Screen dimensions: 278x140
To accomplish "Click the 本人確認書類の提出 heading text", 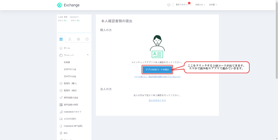I will click(x=117, y=21).
